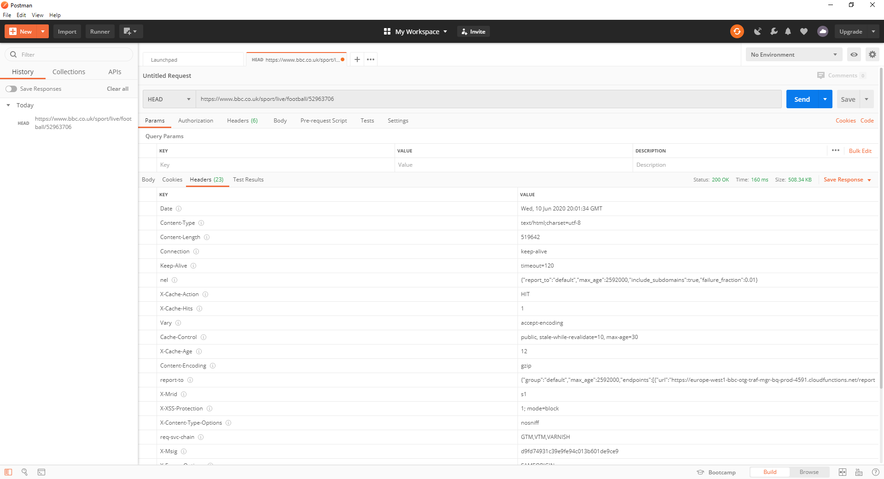This screenshot has width=884, height=479.
Task: Click the query param Value field
Action: tap(513, 165)
